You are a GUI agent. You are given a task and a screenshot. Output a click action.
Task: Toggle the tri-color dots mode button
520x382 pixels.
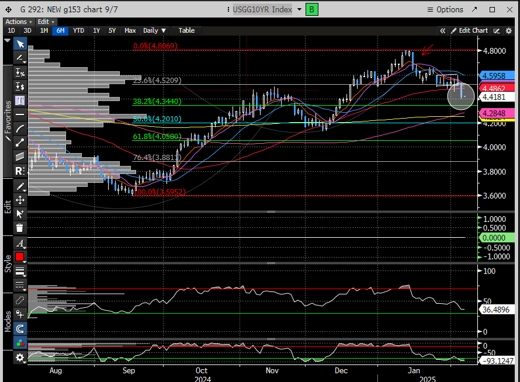pyautogui.click(x=20, y=343)
